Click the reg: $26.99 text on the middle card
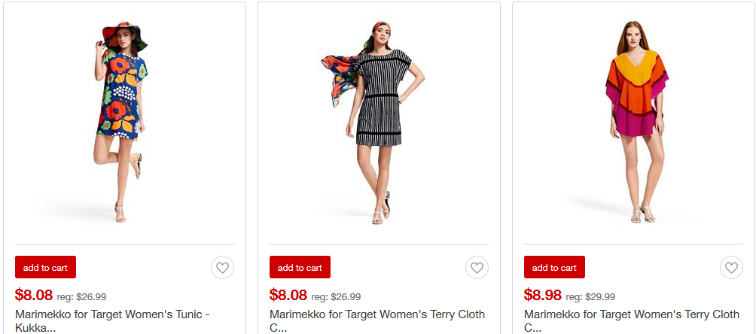 click(x=336, y=296)
